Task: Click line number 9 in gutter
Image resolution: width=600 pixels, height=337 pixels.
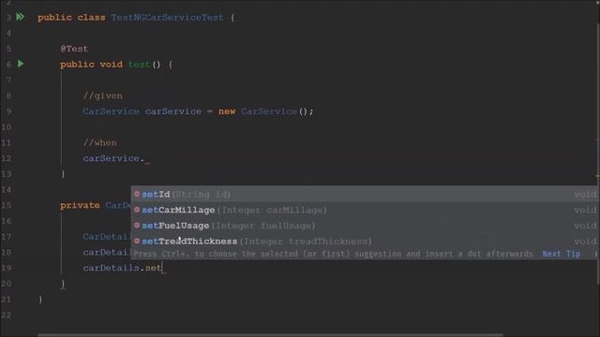Action: tap(8, 111)
